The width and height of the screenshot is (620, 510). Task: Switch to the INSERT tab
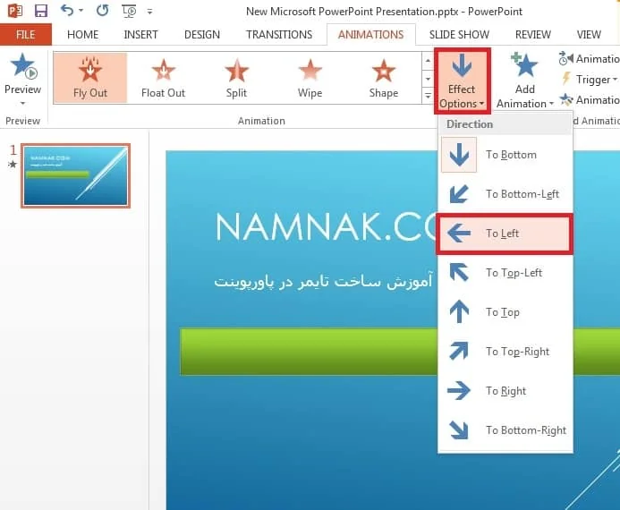point(140,35)
